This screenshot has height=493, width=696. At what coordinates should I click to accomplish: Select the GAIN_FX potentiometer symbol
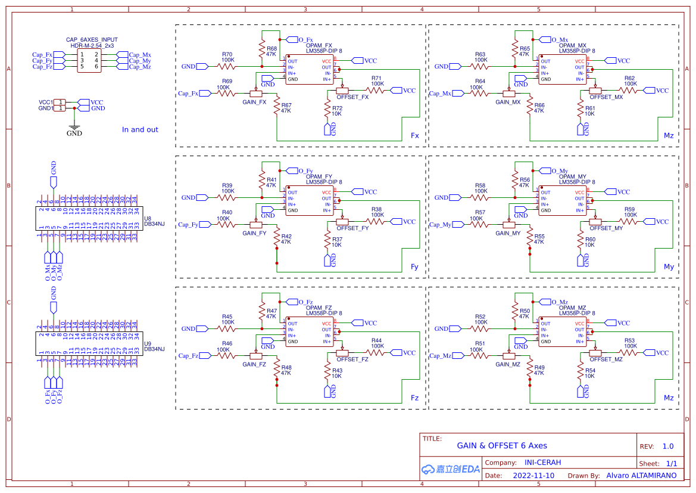(x=256, y=94)
